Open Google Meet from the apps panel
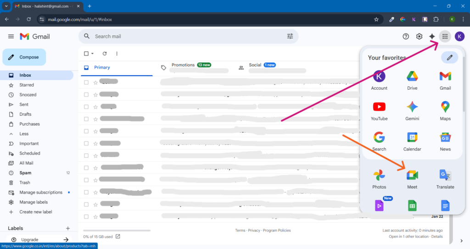Viewport: 470px width, 249px height. pyautogui.click(x=412, y=178)
